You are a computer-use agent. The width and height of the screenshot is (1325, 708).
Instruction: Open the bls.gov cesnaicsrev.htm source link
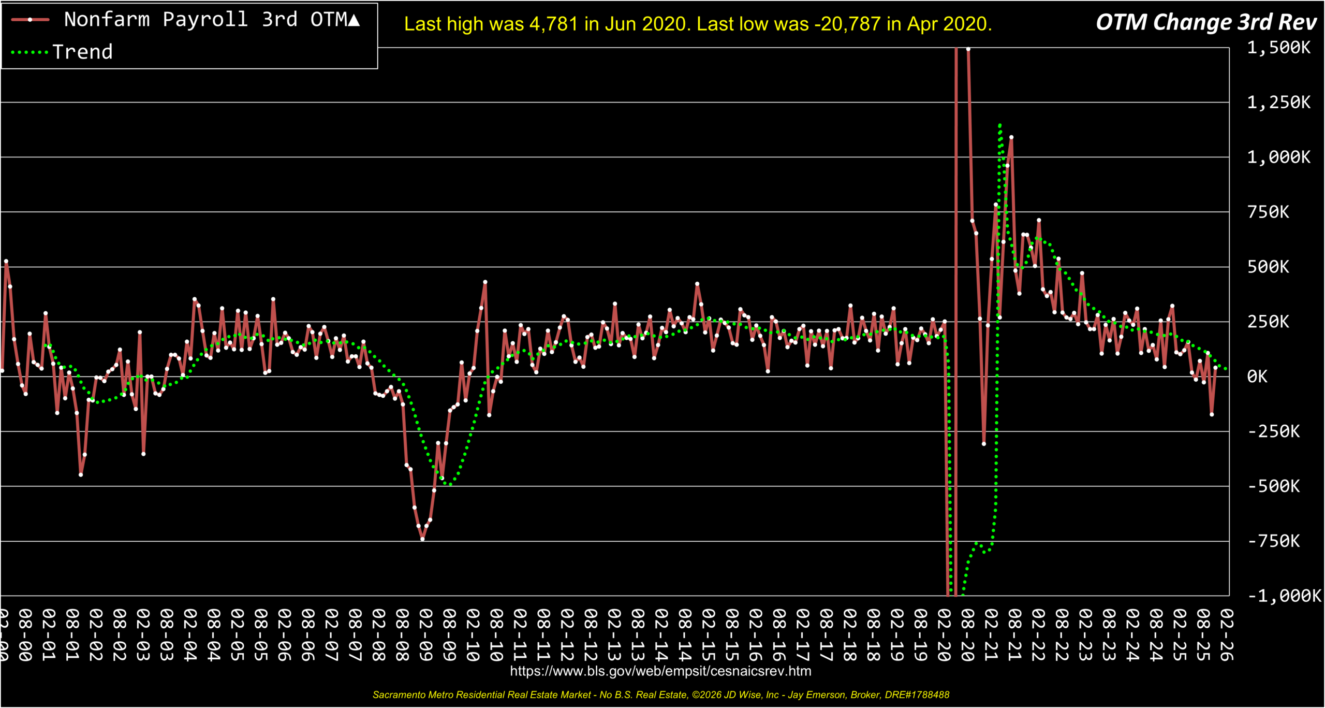660,671
